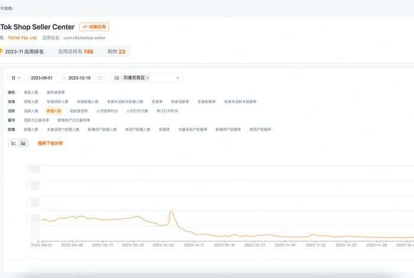Click the chart peak near 2023-10-03
Screen dimensions: 414x278
[171, 211]
